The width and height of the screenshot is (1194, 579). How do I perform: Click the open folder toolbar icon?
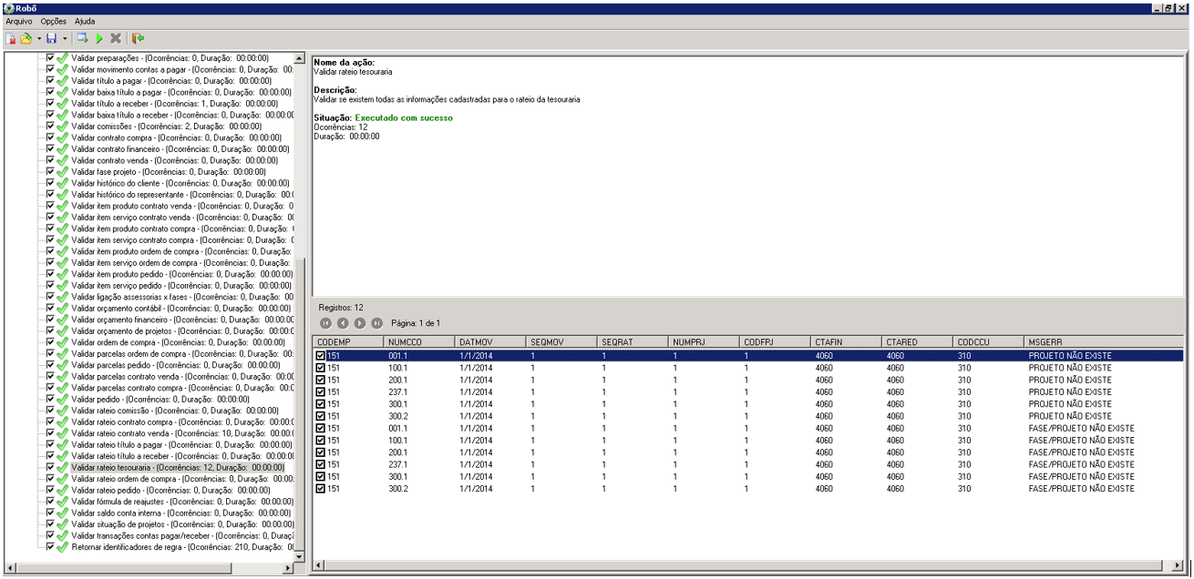click(26, 38)
